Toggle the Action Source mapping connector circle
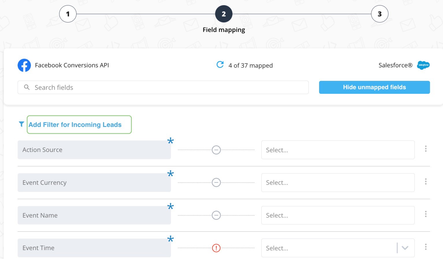This screenshot has width=443, height=259. click(x=216, y=150)
